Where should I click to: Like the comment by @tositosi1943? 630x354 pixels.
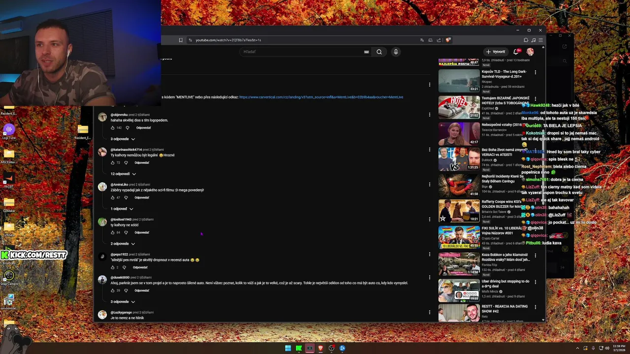pyautogui.click(x=113, y=233)
